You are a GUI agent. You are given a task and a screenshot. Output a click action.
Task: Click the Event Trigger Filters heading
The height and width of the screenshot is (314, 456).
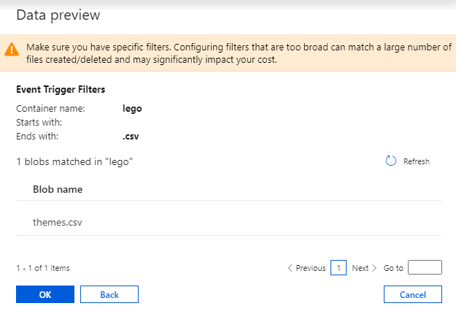click(61, 91)
